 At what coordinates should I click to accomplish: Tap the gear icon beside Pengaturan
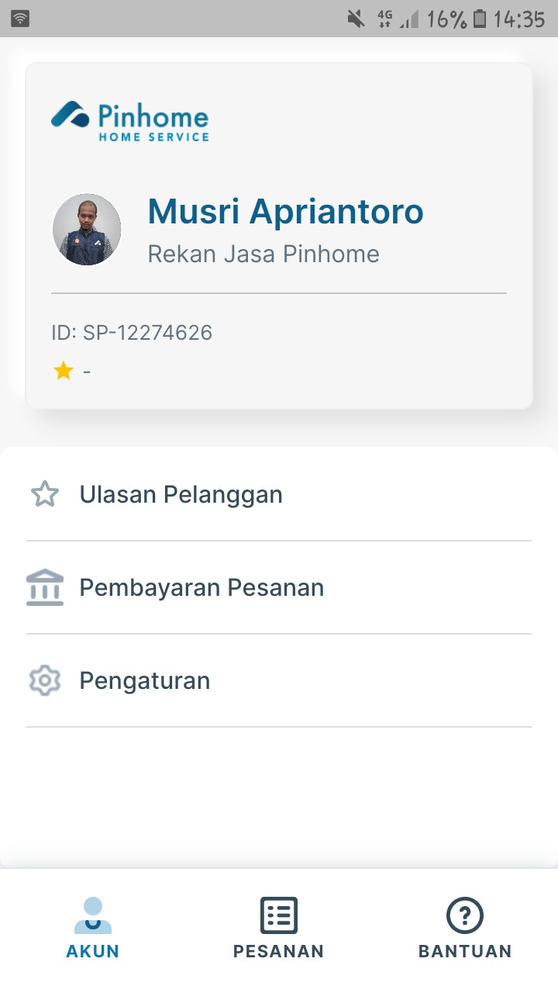coord(45,680)
